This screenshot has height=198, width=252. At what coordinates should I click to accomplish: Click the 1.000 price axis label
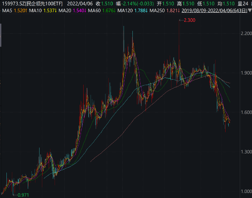(x=246, y=191)
